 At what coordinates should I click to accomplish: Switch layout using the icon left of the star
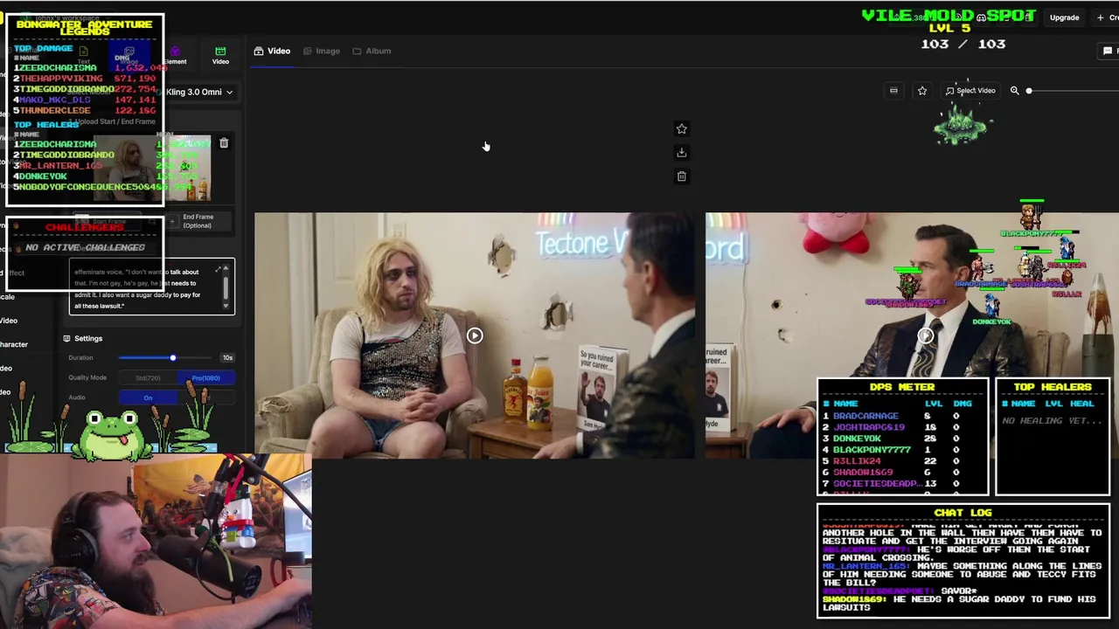(893, 90)
